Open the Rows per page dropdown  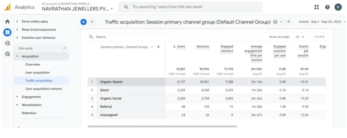coord(300,37)
